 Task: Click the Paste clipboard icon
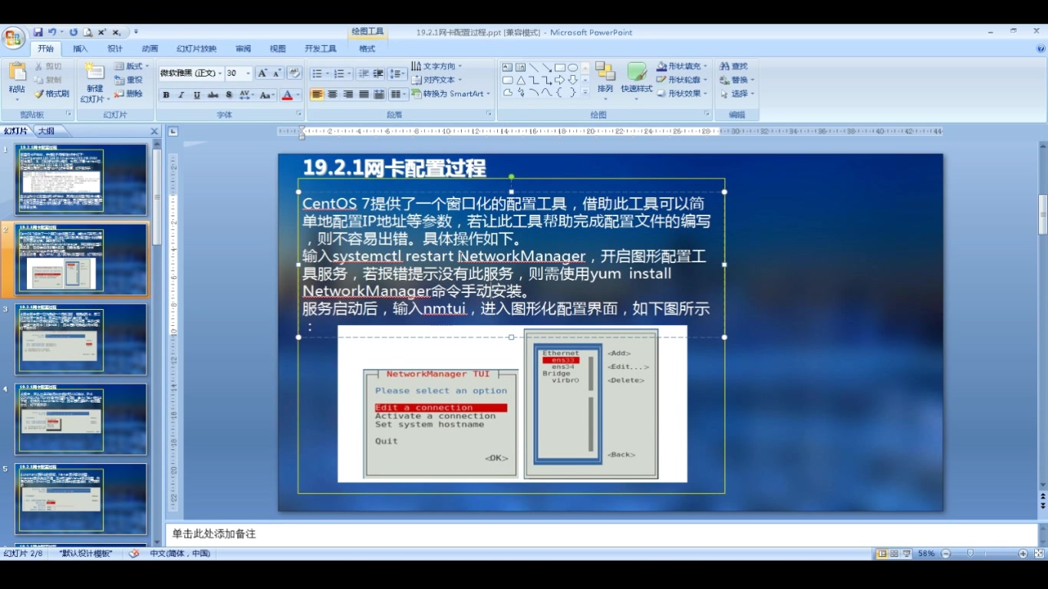(x=17, y=72)
